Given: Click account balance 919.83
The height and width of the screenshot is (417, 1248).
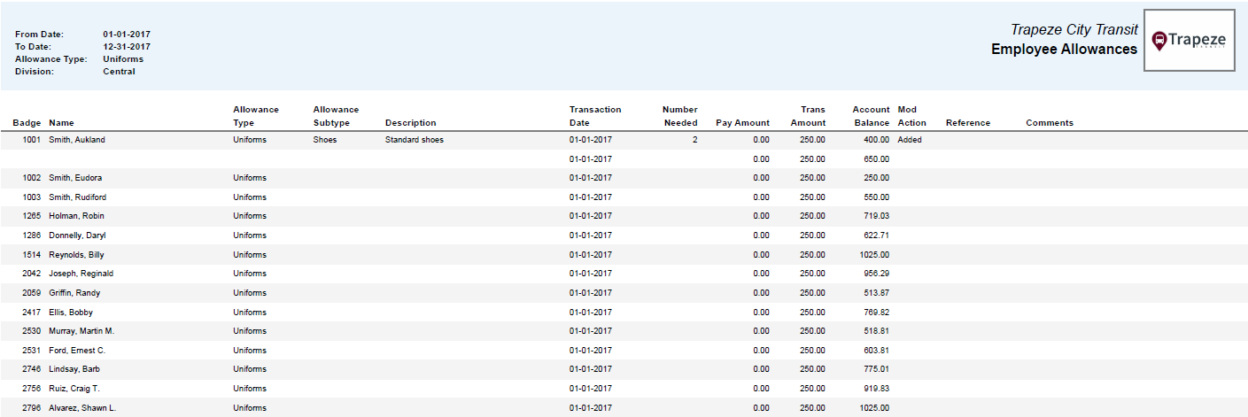Looking at the screenshot, I should (x=877, y=389).
